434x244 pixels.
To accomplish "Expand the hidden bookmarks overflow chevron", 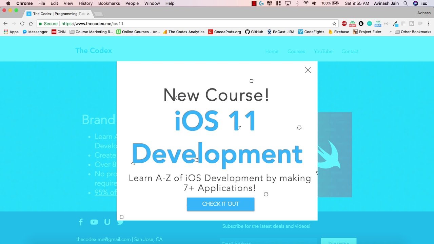I will [390, 32].
